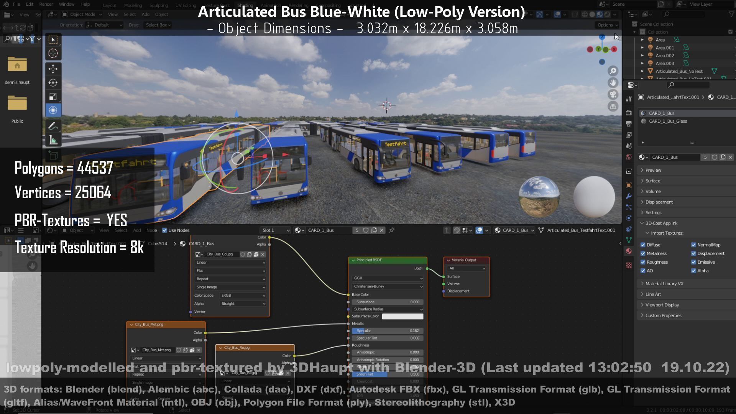Image resolution: width=736 pixels, height=414 pixels.
Task: Expand Area.002 in the outliner
Action: click(642, 56)
